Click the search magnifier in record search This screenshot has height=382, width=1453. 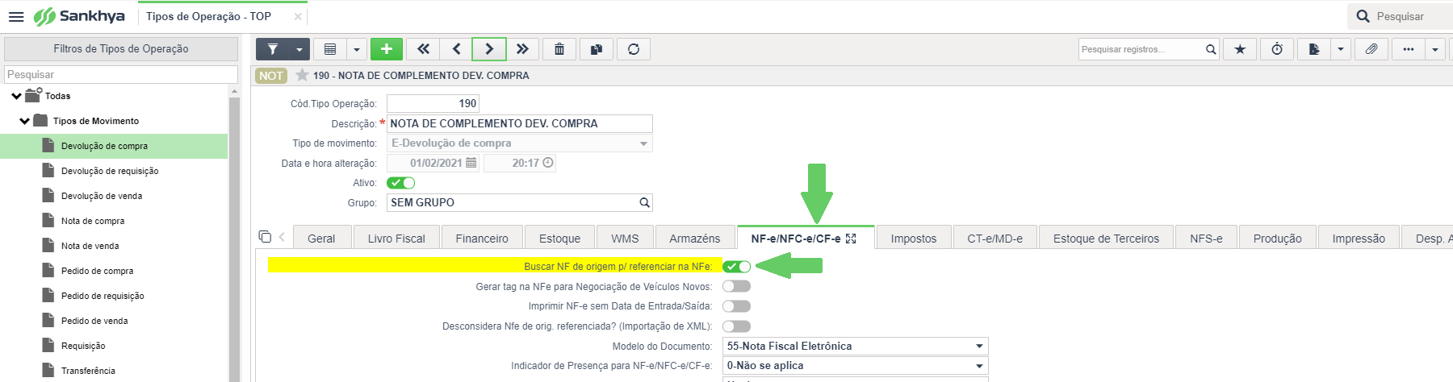click(1211, 49)
